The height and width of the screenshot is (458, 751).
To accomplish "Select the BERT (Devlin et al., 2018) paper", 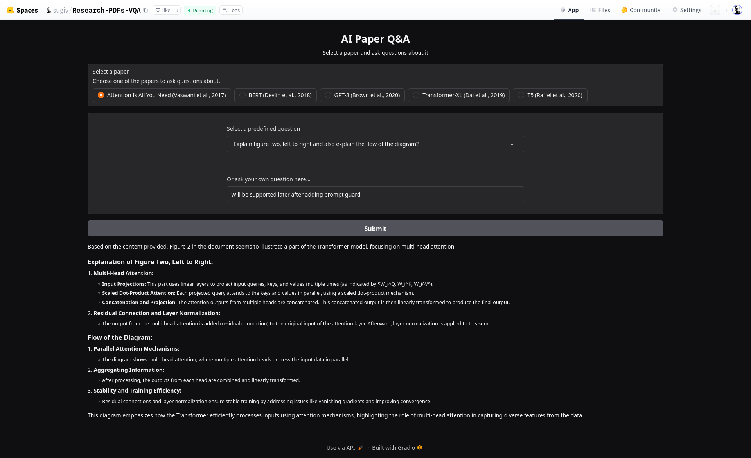I will point(275,95).
